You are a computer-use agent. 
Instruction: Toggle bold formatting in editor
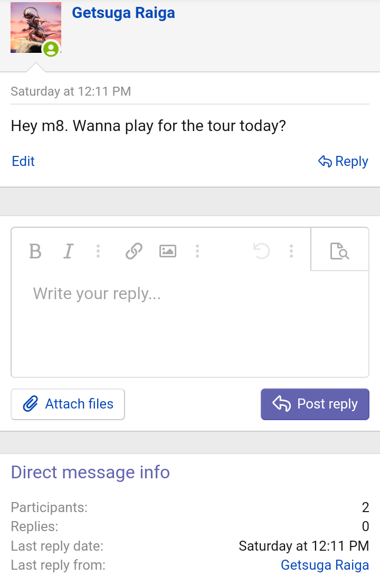pos(35,251)
